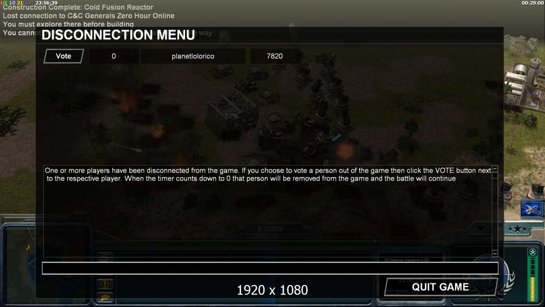This screenshot has width=545, height=307.
Task: Click the satellite special power shortcut icon
Action: coord(531,209)
